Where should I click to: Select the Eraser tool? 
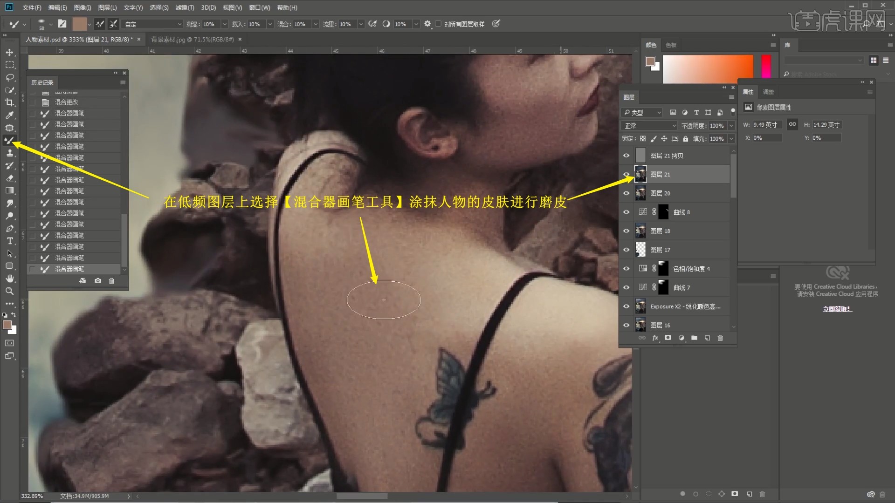click(9, 178)
